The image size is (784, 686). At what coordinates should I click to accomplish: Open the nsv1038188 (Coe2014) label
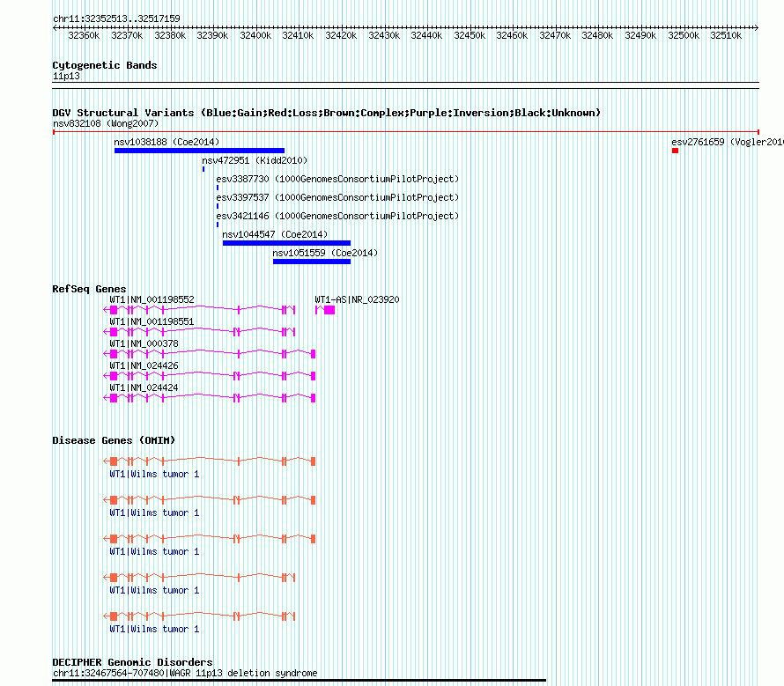coord(166,142)
